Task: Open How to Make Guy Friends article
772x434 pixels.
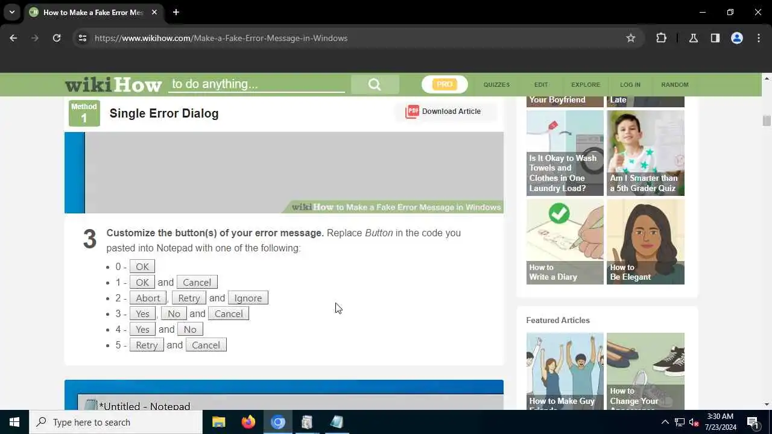Action: pos(565,371)
